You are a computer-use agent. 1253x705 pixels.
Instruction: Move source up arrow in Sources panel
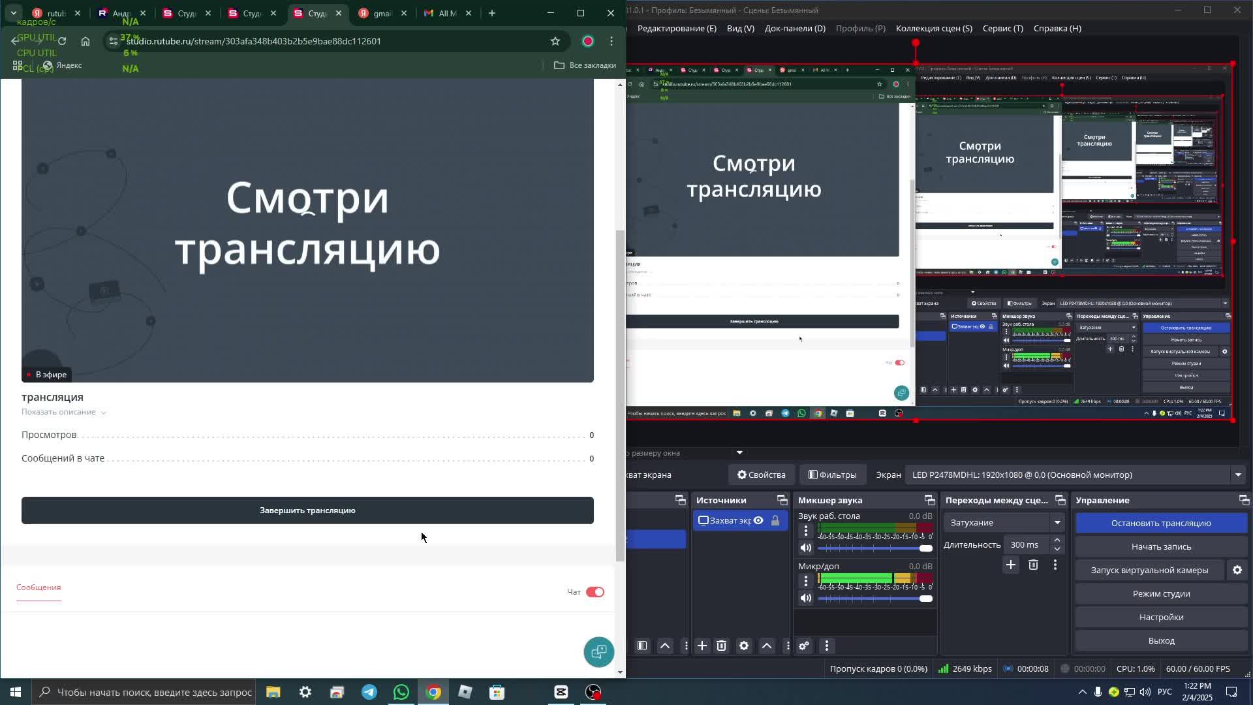(x=767, y=646)
